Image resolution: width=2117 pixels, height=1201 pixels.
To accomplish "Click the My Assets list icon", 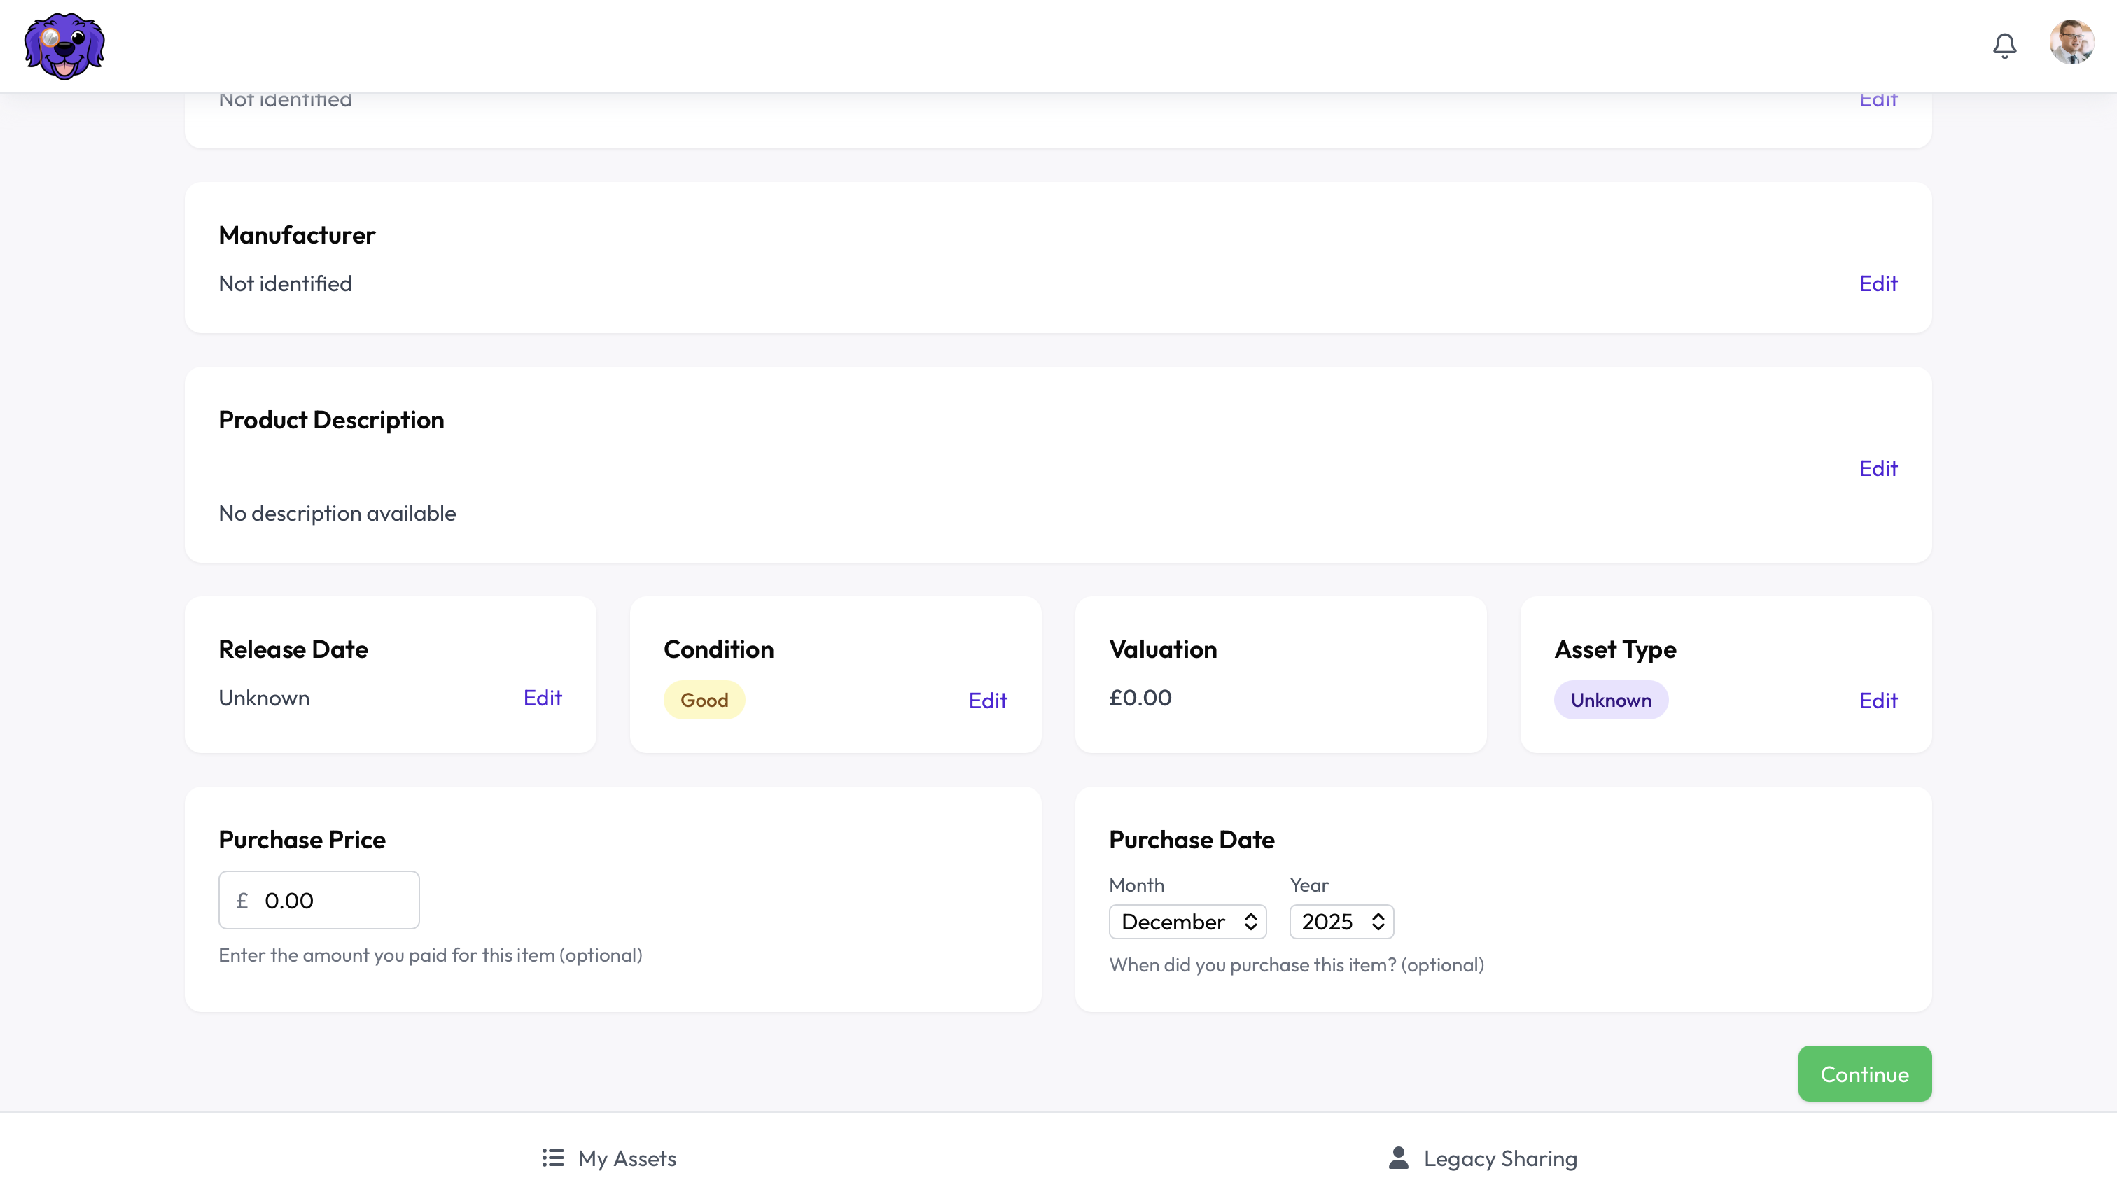I will pyautogui.click(x=551, y=1158).
